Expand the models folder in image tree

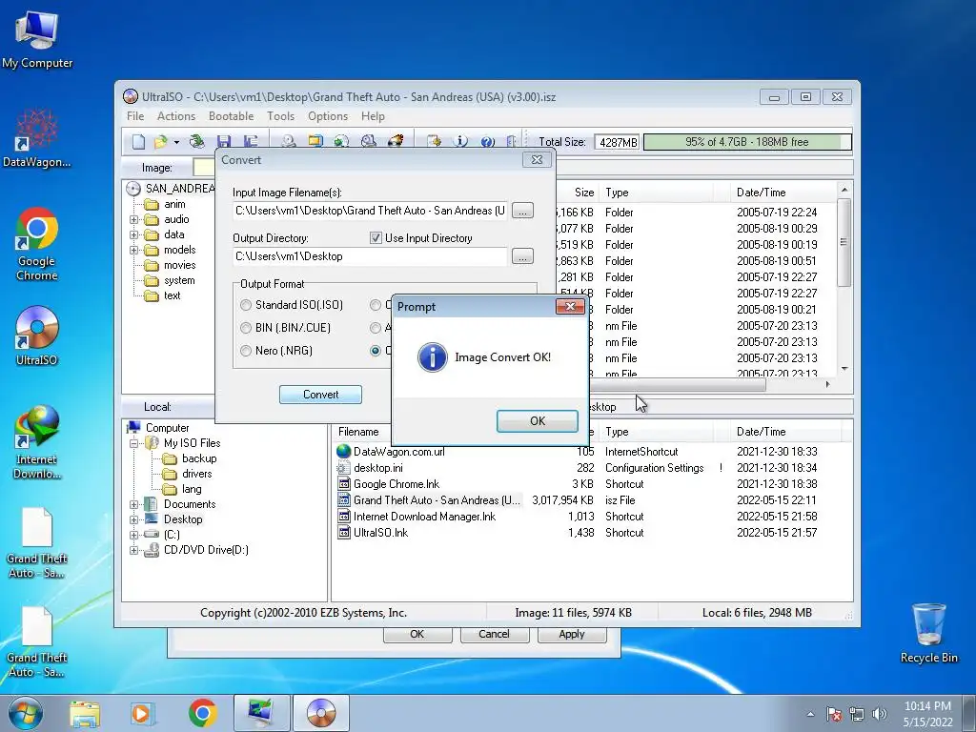click(133, 251)
